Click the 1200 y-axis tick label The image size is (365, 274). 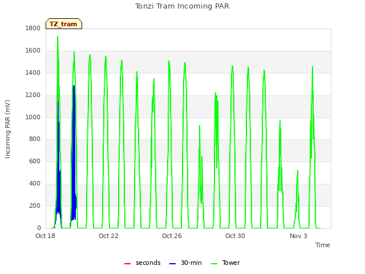33,95
